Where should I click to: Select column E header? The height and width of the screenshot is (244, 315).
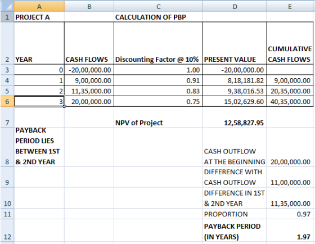(290, 6)
